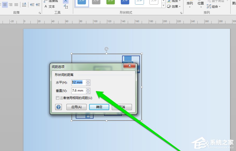Click the 排列 arrange icon

(189, 3)
